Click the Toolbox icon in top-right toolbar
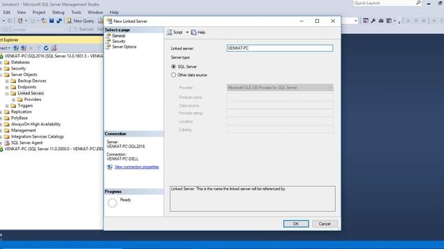Screen dimensions: 444x249 pos(381,21)
